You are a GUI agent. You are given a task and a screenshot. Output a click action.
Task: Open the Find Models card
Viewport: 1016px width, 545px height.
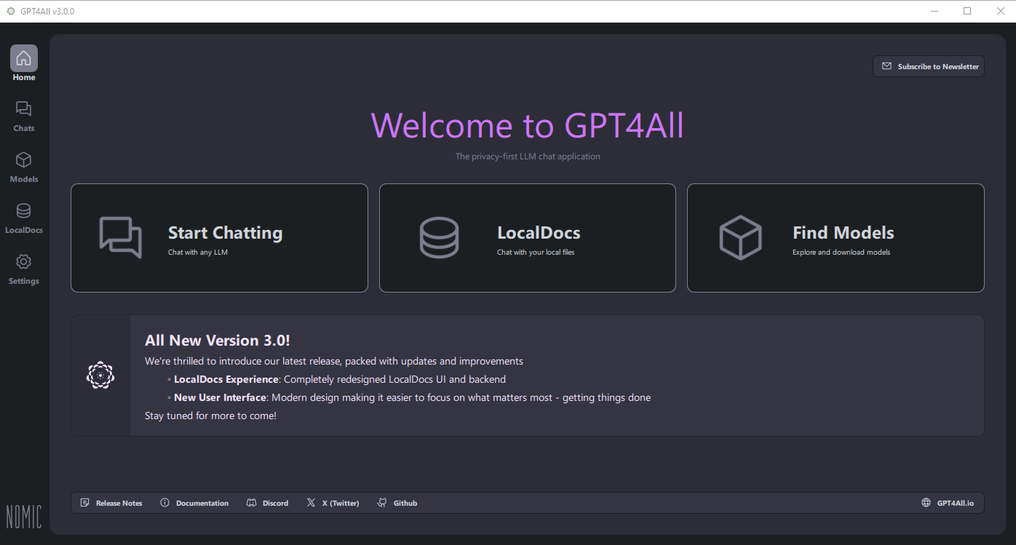click(836, 237)
